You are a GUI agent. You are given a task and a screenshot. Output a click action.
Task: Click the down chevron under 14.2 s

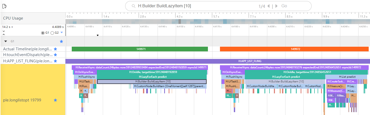[4, 31]
